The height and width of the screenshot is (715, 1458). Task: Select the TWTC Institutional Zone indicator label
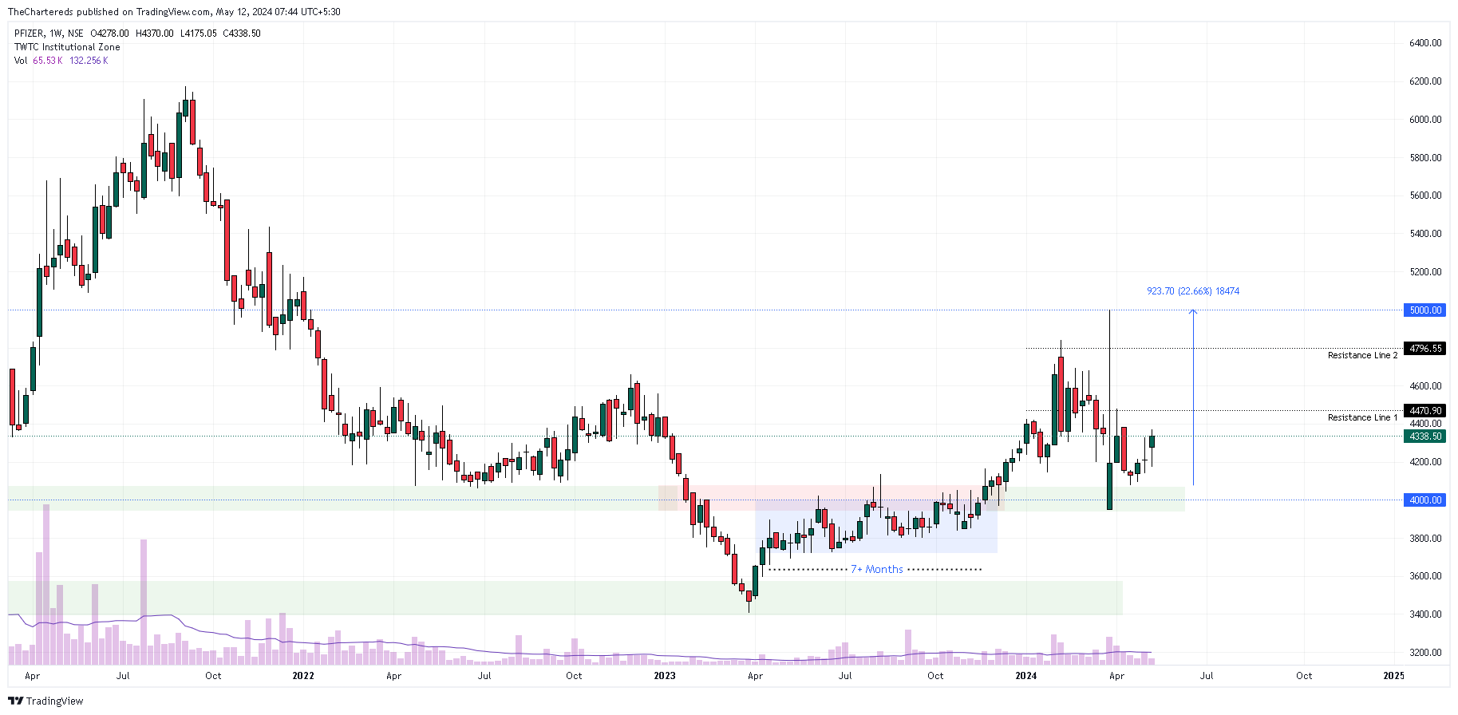tap(67, 47)
